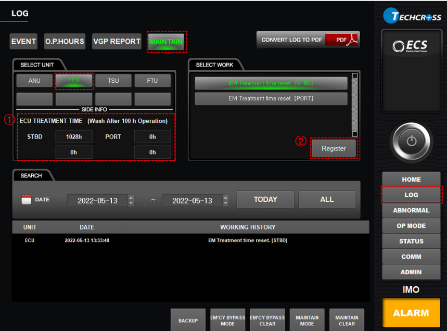447x331 pixels.
Task: Click the BACKUP button
Action: tap(188, 321)
